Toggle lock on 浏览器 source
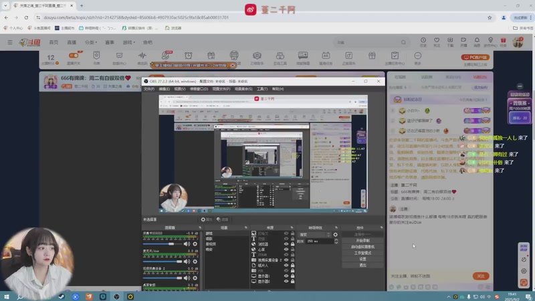 click(292, 244)
